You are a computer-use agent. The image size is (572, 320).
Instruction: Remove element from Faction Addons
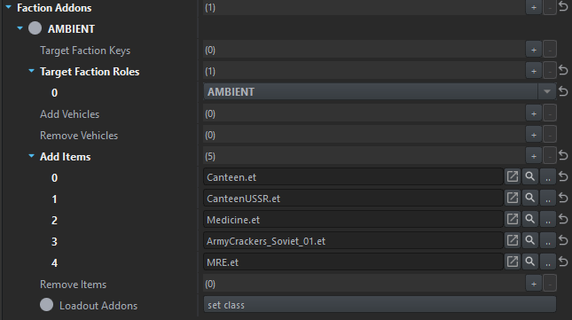click(x=550, y=7)
